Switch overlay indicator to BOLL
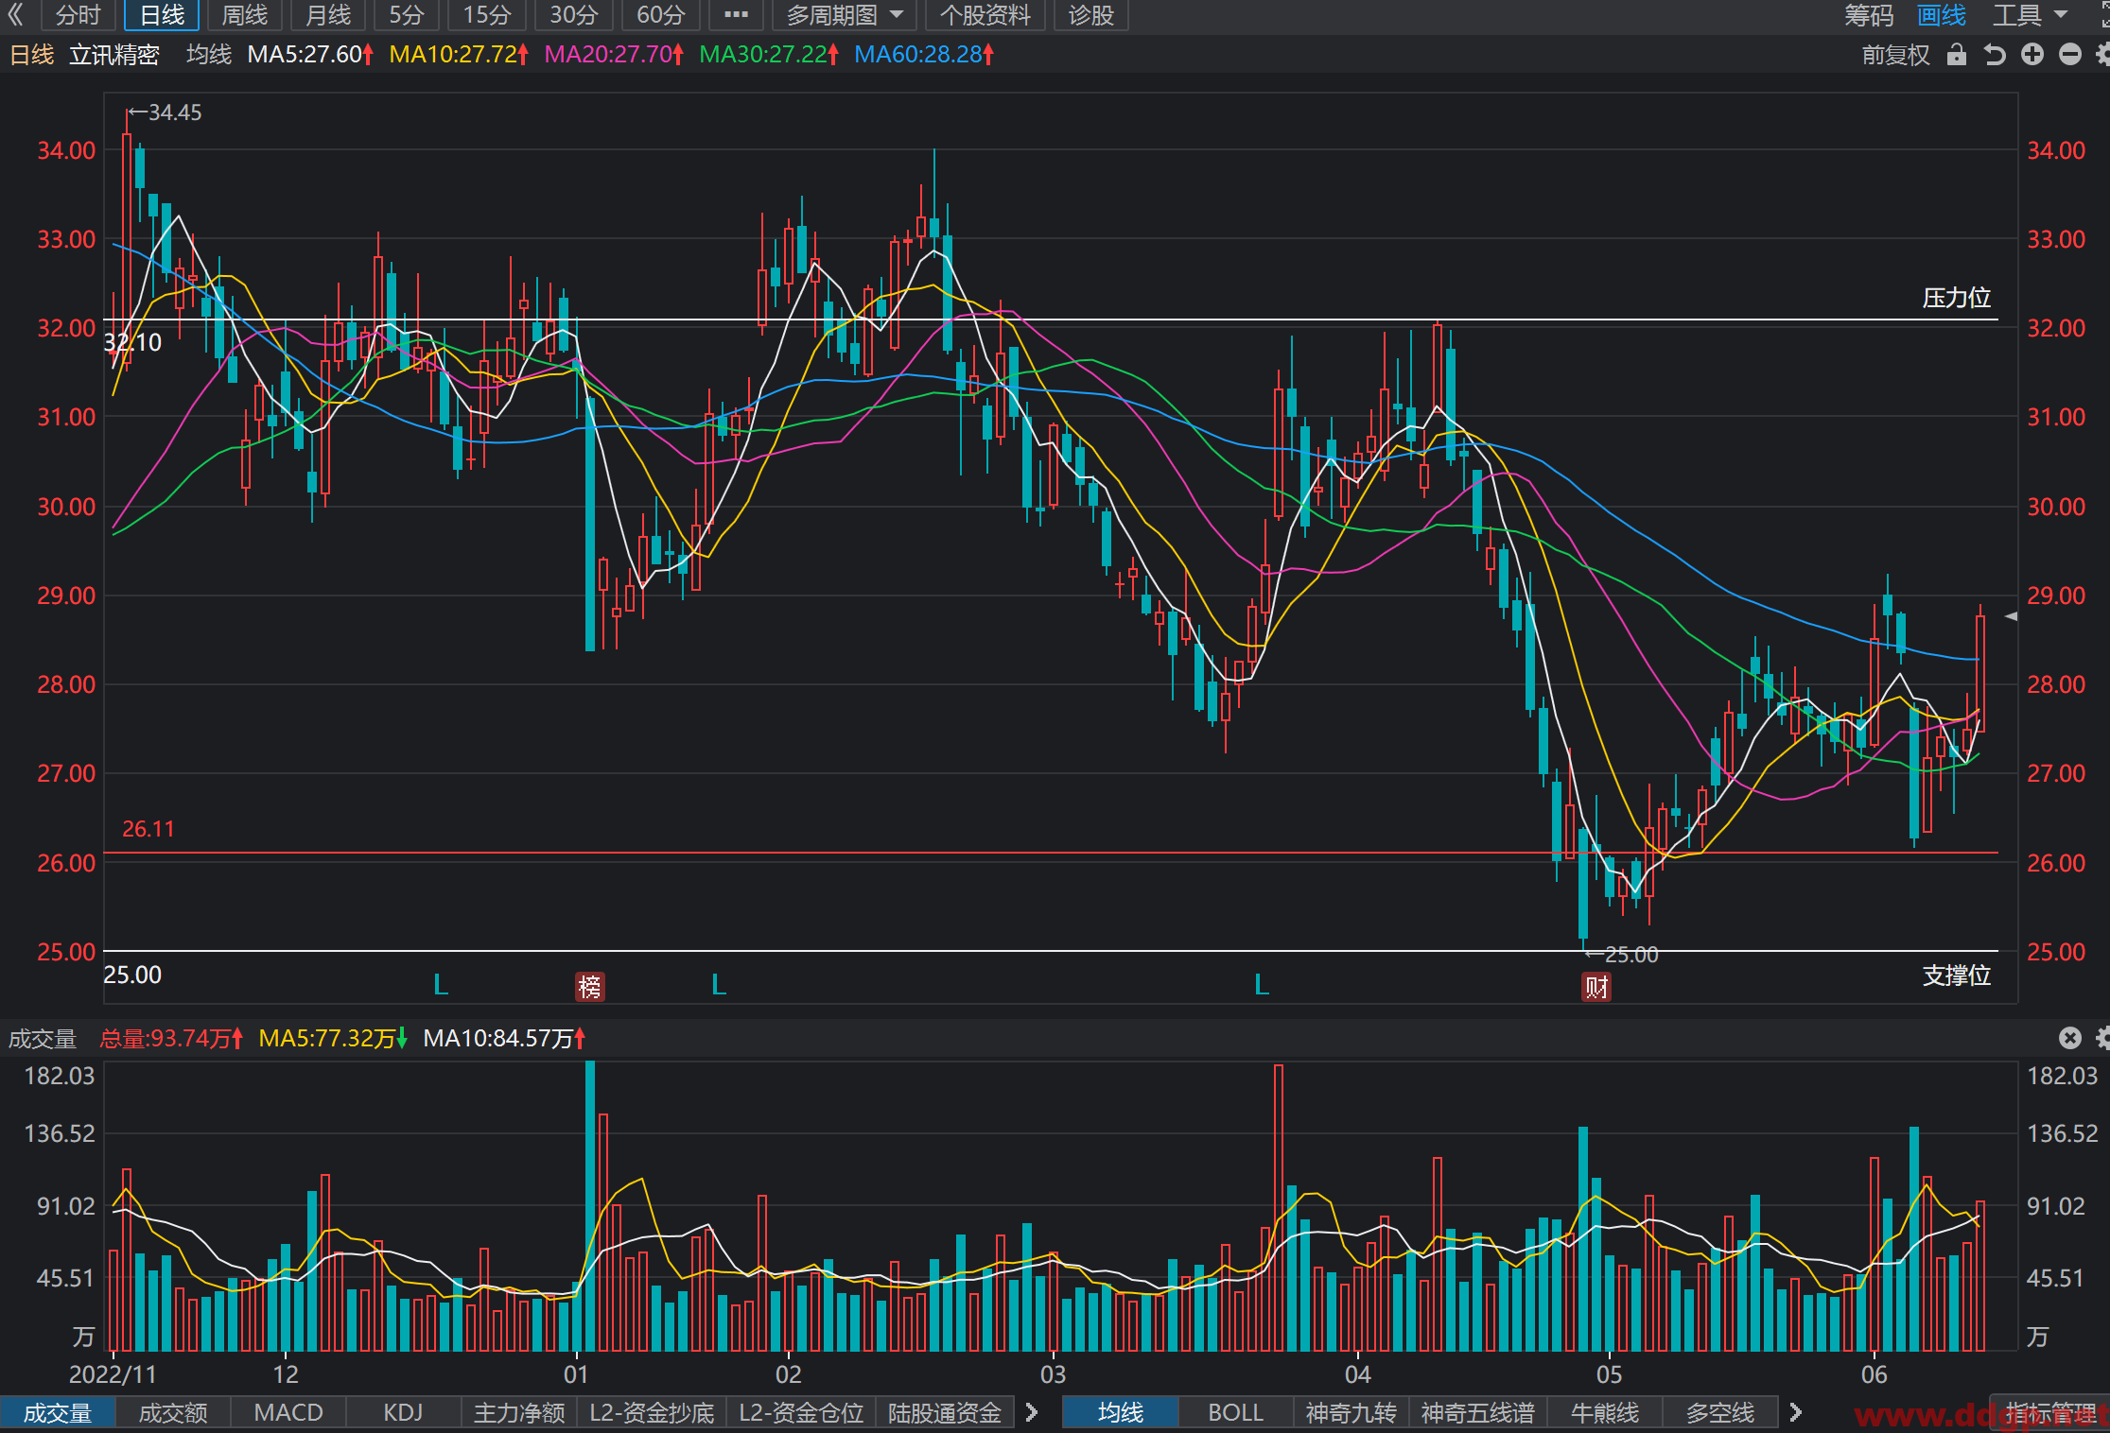 (1235, 1413)
